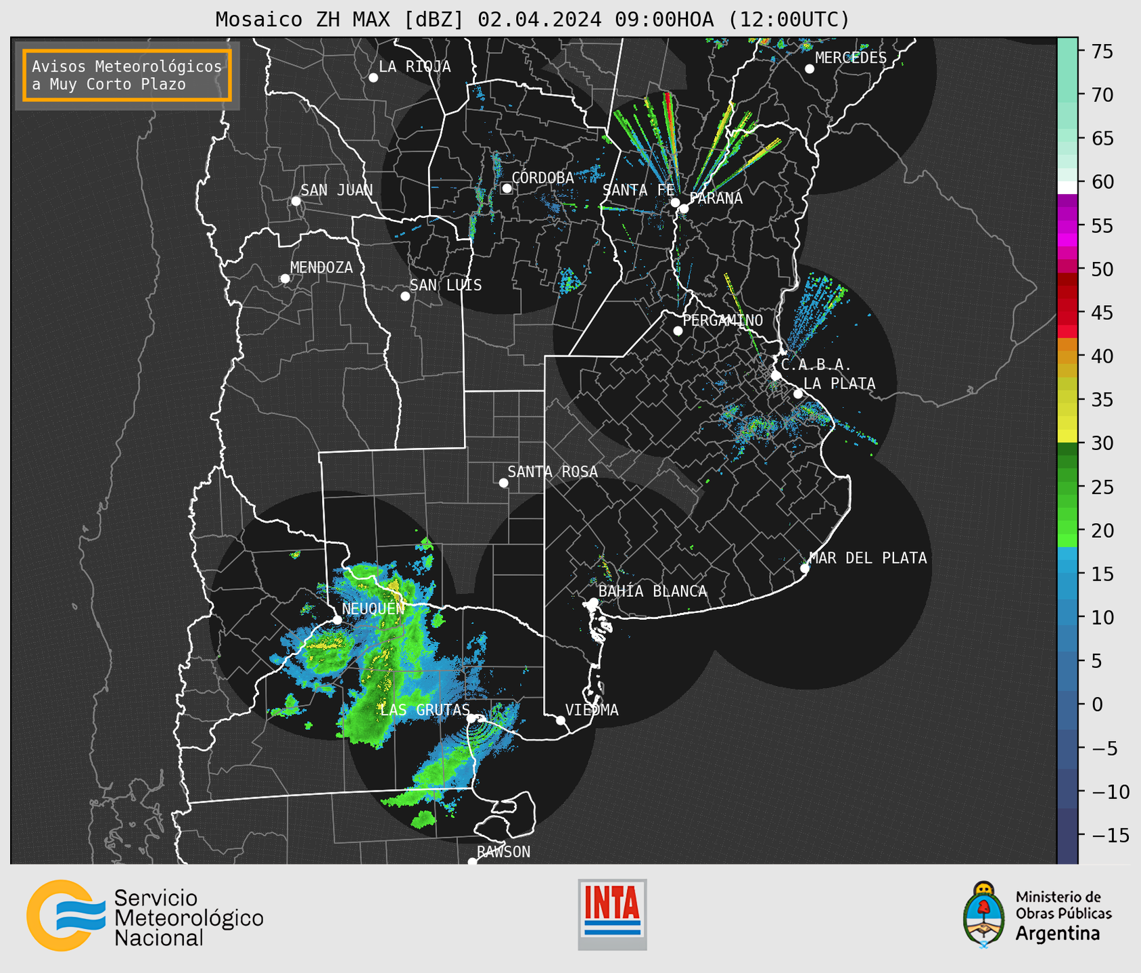This screenshot has height=973, width=1141.
Task: Click the Argentina text in ministry logo
Action: [x=1058, y=934]
